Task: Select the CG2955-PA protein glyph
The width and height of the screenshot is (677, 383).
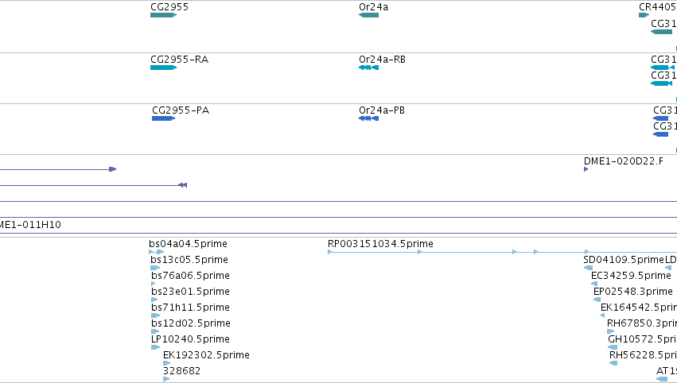Action: 163,118
